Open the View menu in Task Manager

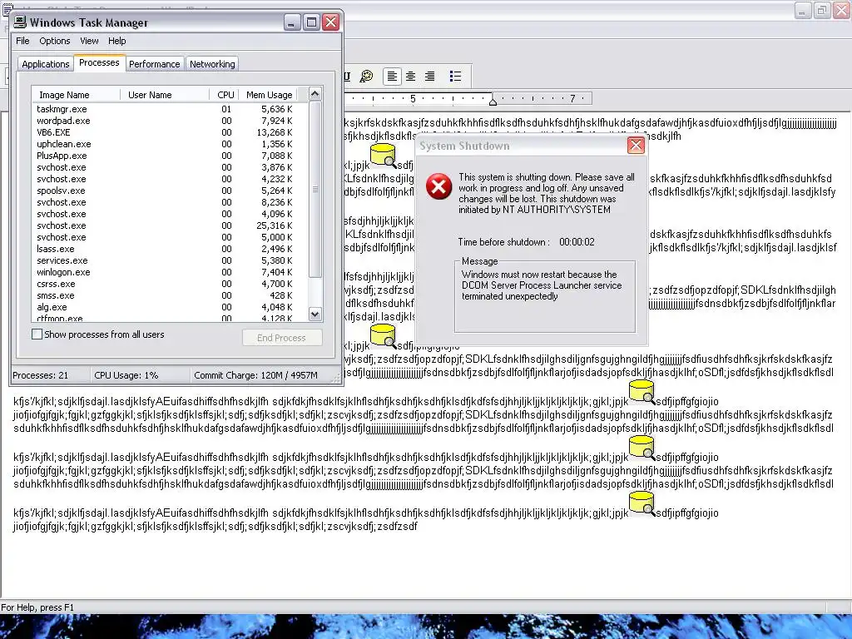pyautogui.click(x=89, y=41)
